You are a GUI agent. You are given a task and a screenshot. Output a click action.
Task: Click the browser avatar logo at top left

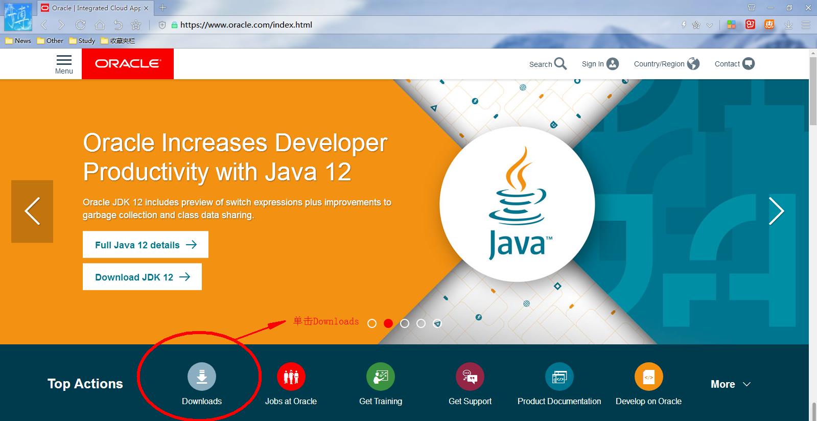18,16
